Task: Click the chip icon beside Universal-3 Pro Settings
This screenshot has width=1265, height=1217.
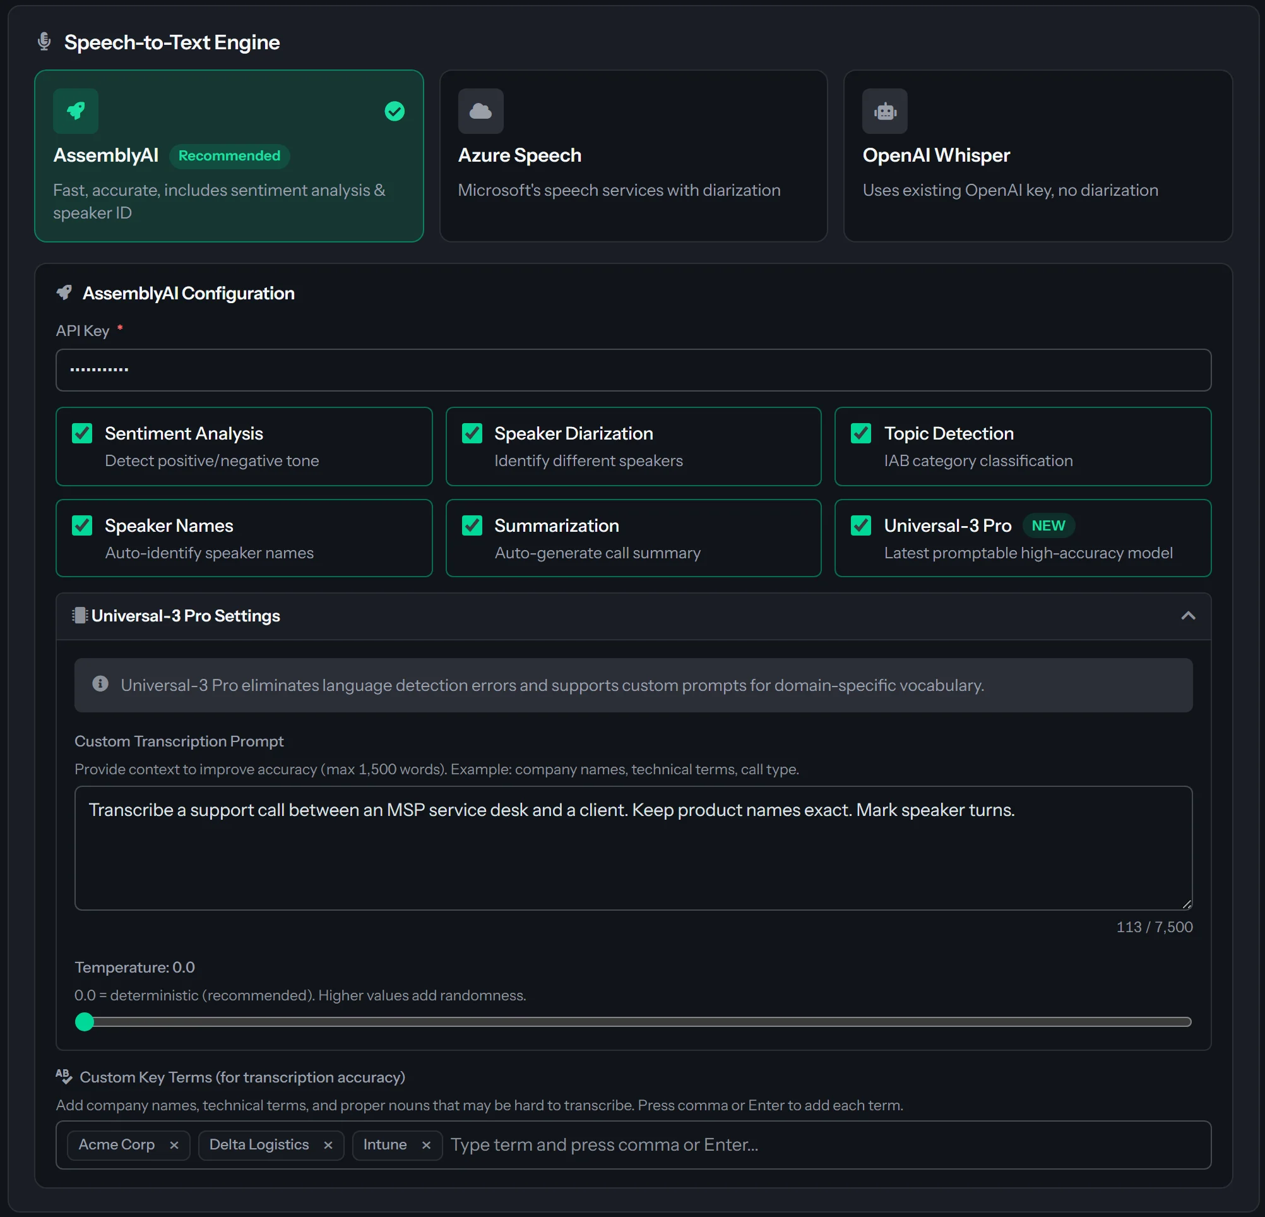Action: [x=80, y=615]
